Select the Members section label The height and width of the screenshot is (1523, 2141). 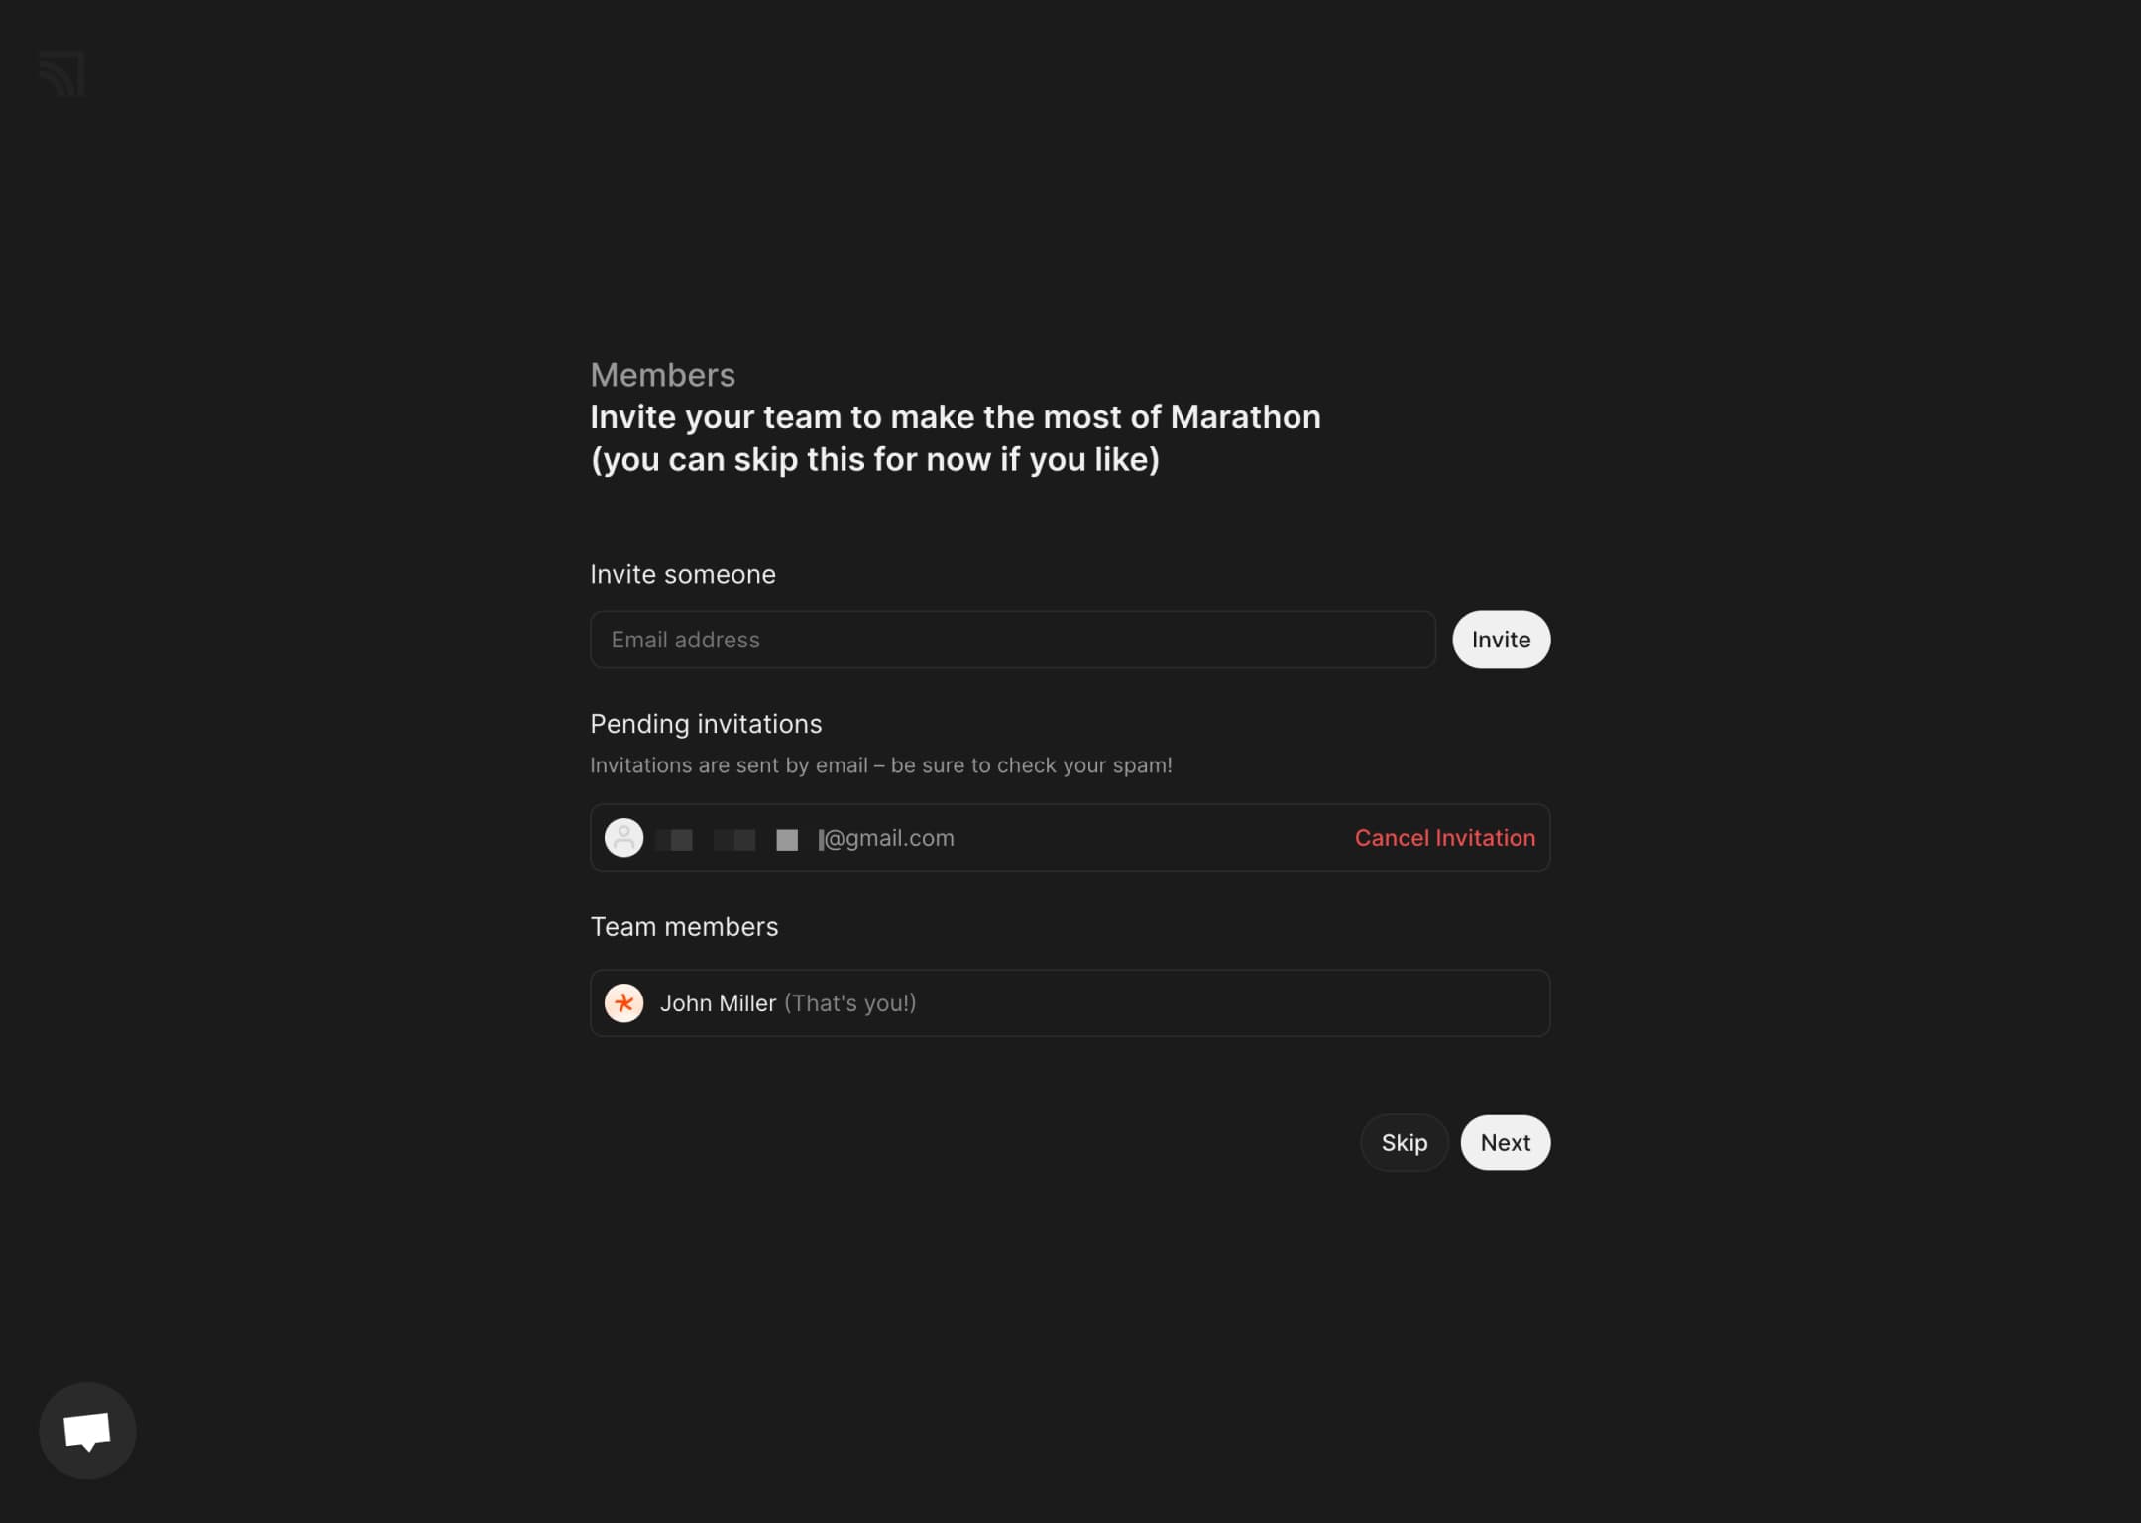662,376
